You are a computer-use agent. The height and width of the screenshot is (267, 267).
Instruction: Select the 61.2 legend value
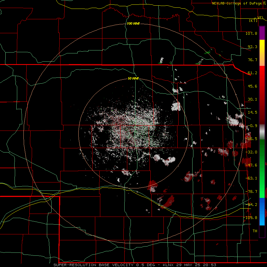tap(252, 73)
